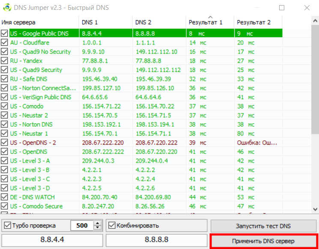319x249 pixels.
Task: Disable the Турбо проверка checkbox
Action: (8, 225)
